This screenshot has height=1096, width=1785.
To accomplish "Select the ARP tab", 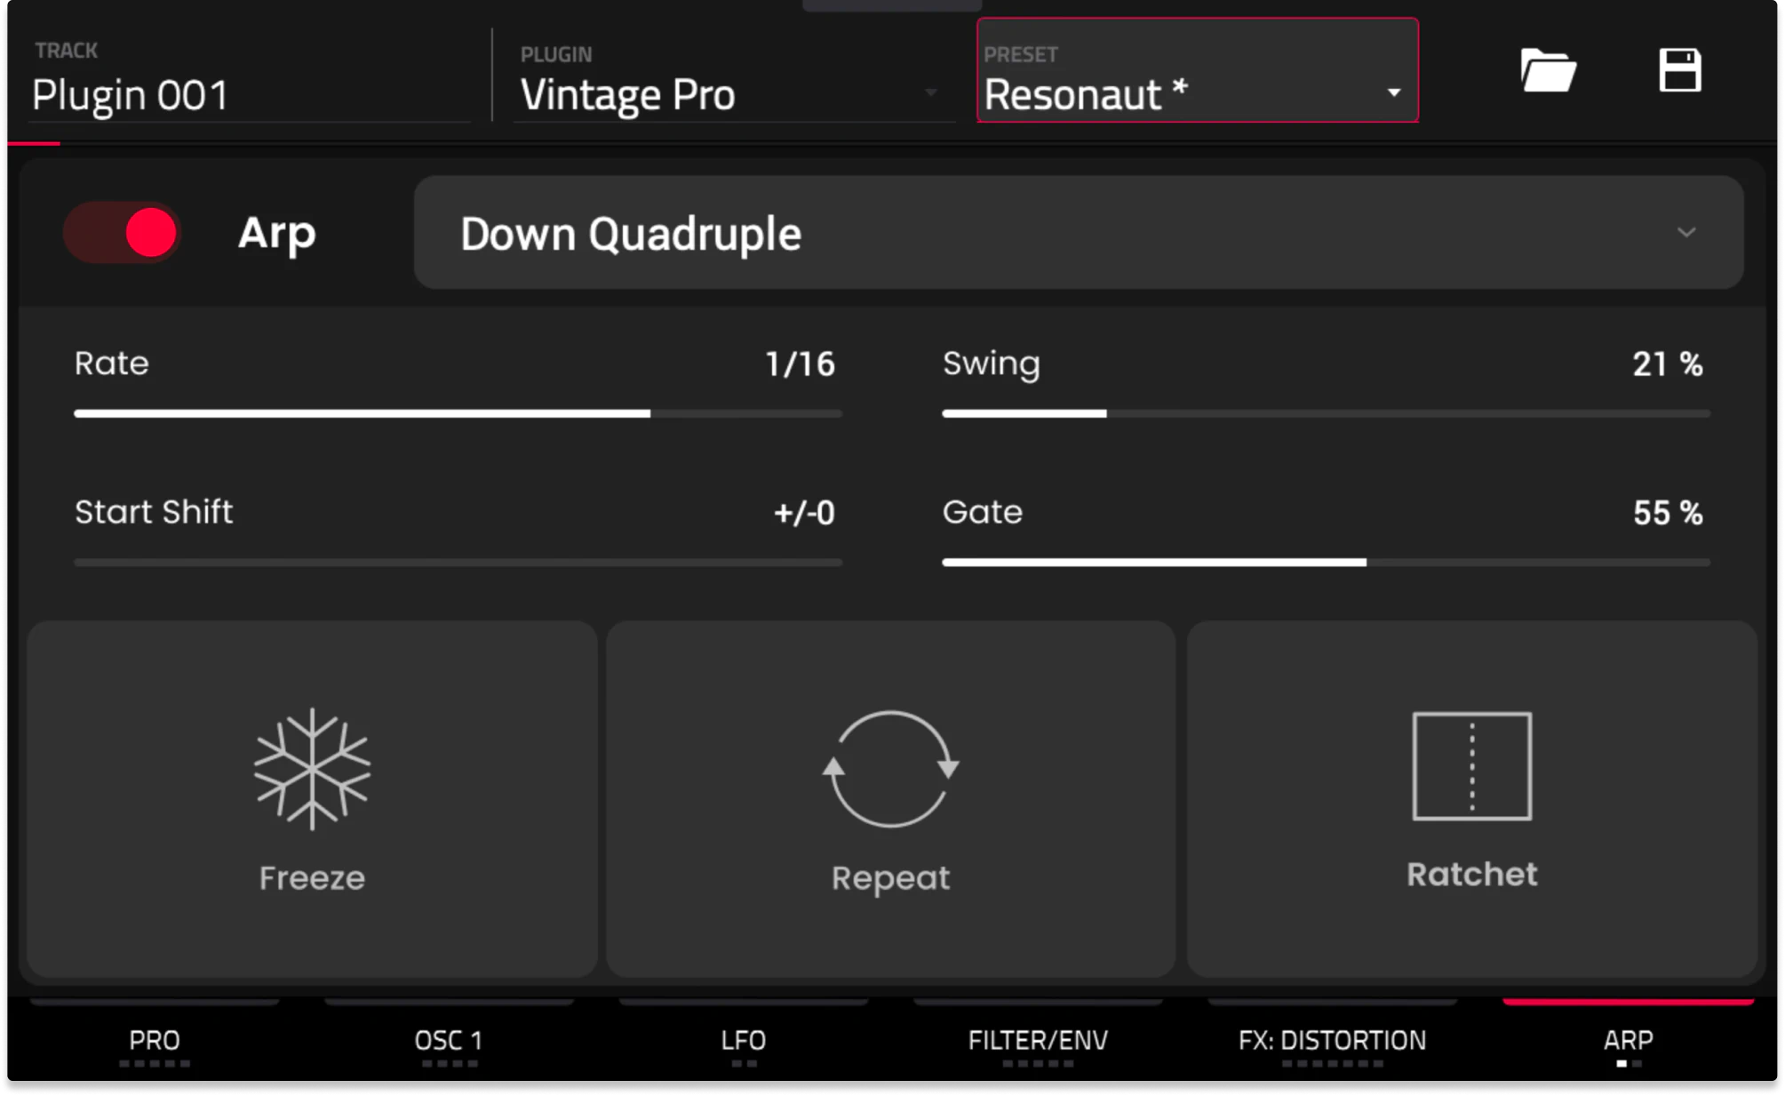I will click(x=1628, y=1040).
